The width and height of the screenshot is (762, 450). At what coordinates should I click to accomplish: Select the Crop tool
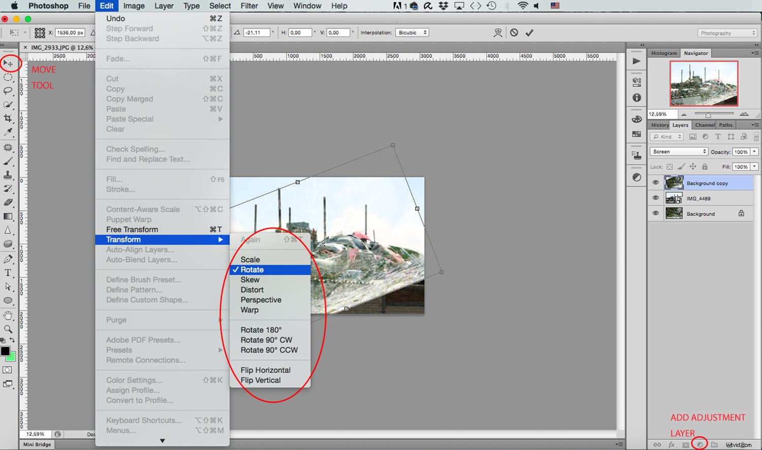(x=9, y=117)
